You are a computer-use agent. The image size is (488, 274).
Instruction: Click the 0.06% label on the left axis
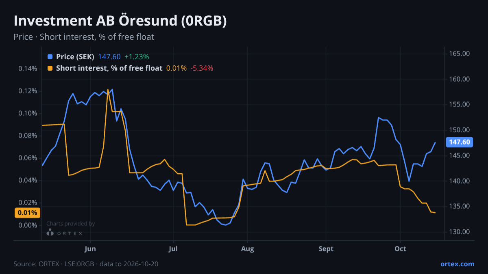(x=28, y=158)
